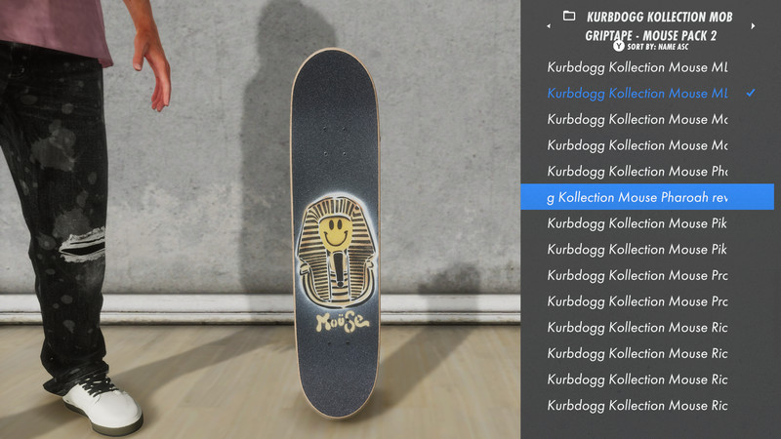The width and height of the screenshot is (781, 439).
Task: Click the folder icon beside Kurbdogg Kollection Mob
Action: (x=569, y=16)
